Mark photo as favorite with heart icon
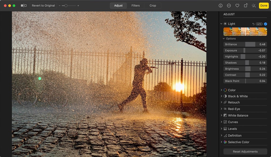The image size is (271, 157). coord(237,6)
